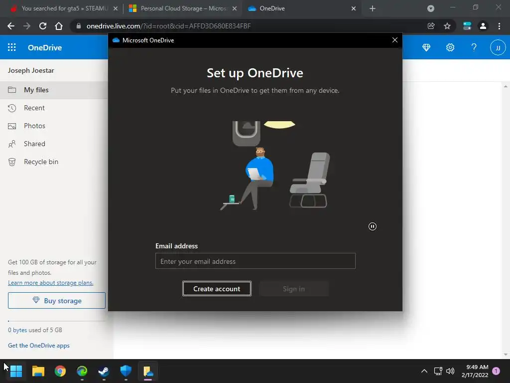Open Chrome tab search dropdown

tap(431, 8)
